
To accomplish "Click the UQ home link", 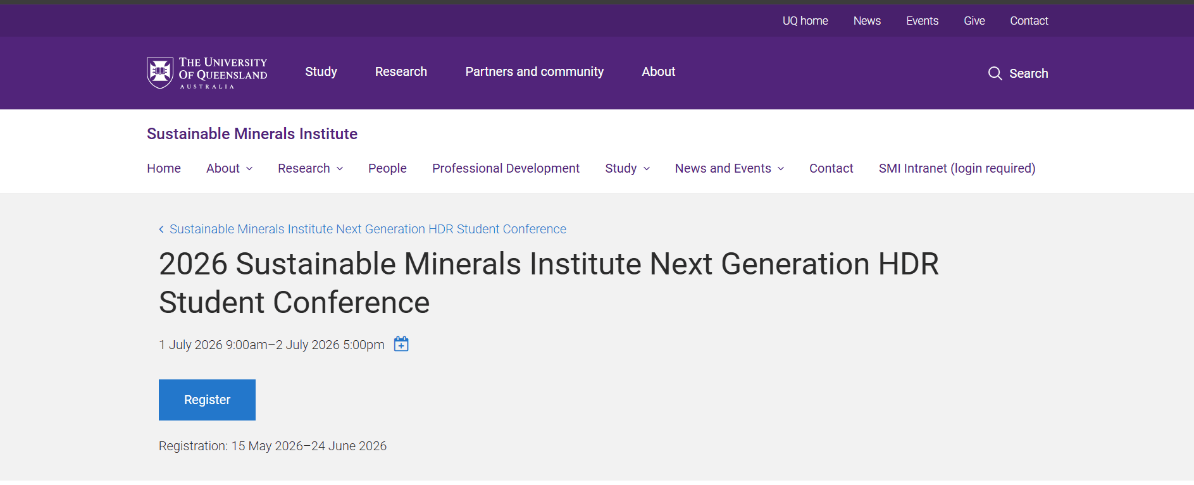I will tap(805, 21).
